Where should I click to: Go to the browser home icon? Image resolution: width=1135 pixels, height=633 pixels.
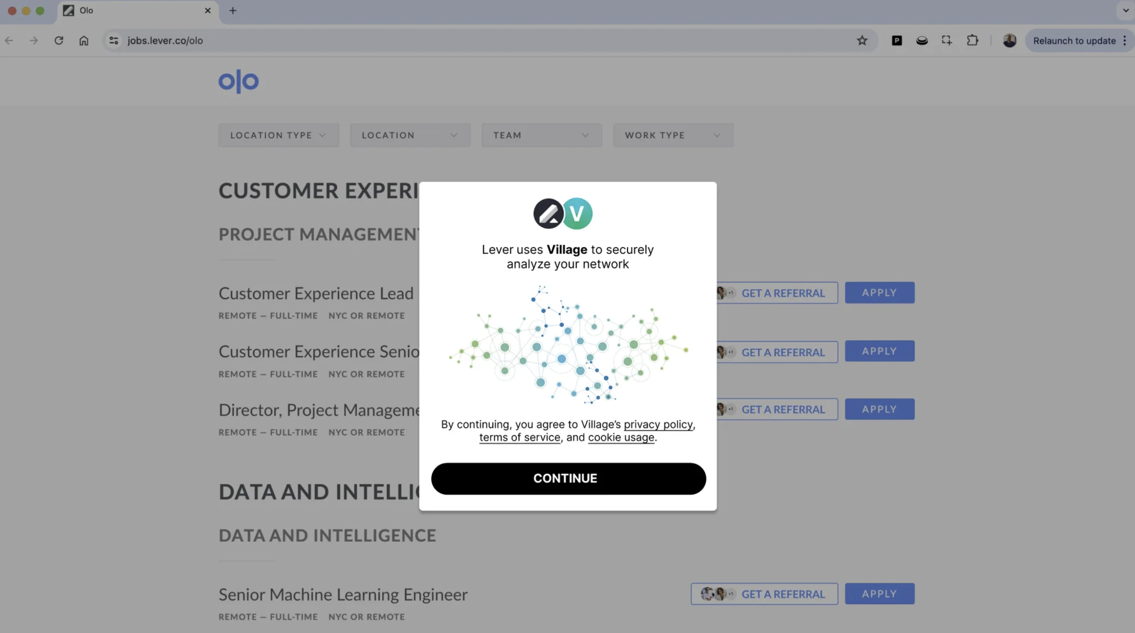pyautogui.click(x=84, y=41)
